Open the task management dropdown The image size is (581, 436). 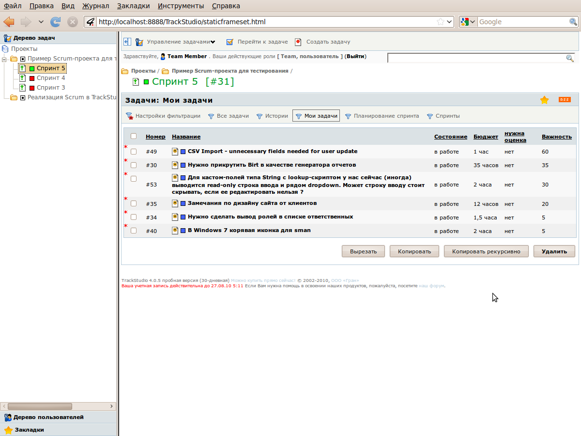point(181,42)
